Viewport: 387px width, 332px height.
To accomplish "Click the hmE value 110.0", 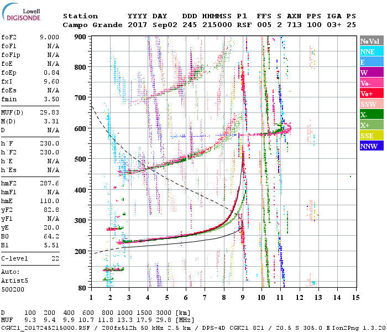I will coord(49,201).
